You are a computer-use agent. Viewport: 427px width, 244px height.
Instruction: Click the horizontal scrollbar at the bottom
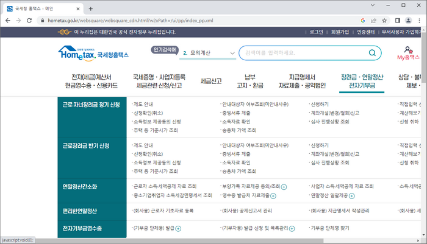(179, 241)
